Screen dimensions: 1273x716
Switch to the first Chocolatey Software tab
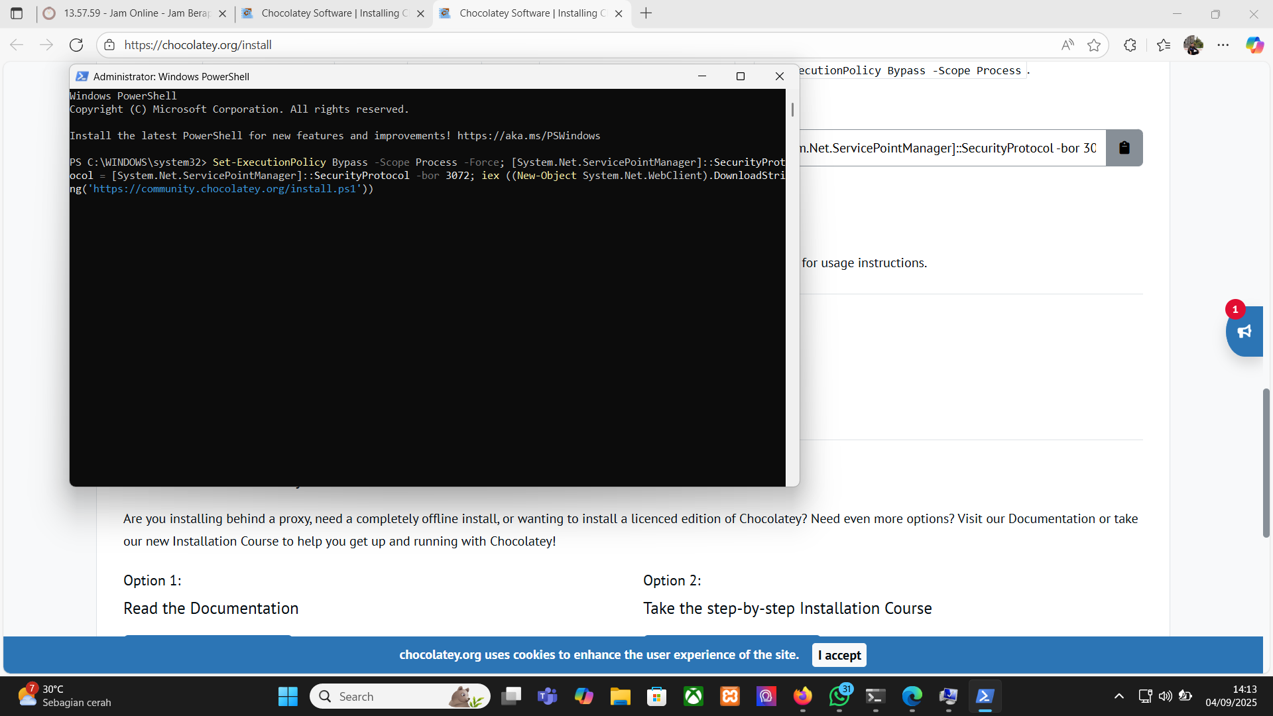[325, 13]
